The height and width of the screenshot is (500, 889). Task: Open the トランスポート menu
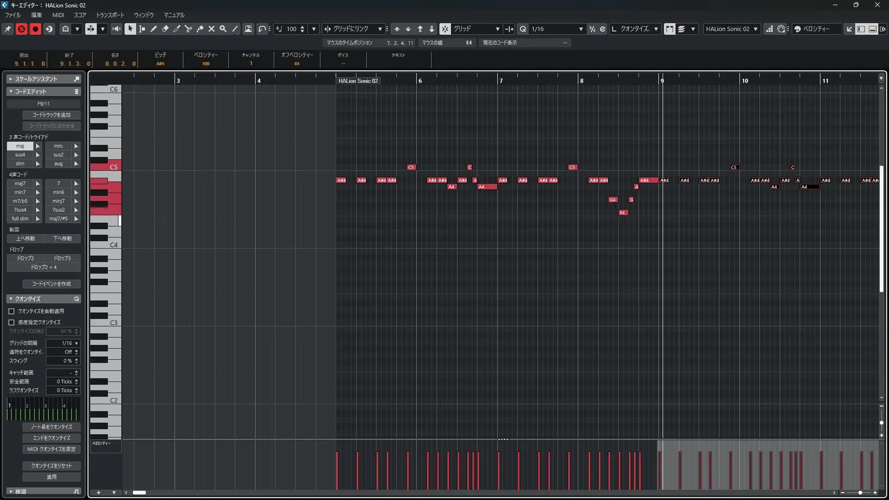[110, 15]
